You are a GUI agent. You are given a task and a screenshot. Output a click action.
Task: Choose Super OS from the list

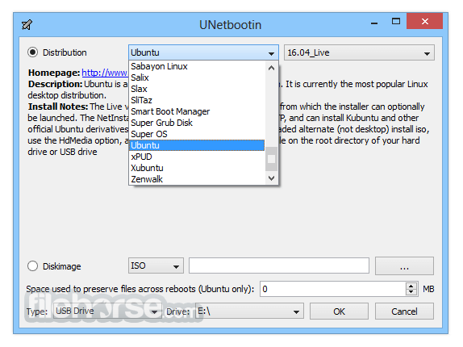197,134
